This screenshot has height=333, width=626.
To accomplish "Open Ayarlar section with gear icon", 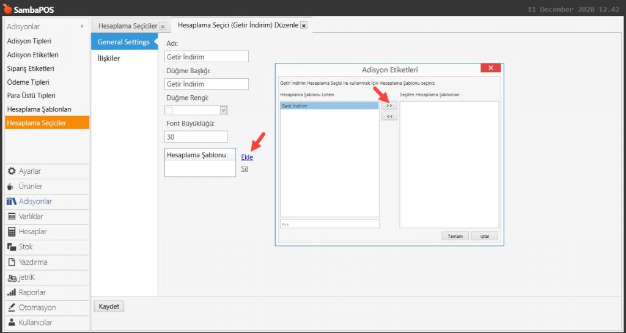I will click(12, 171).
